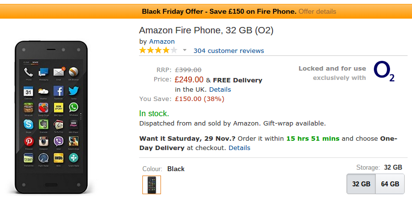Screen dimensions: 412x203
Task: Click the WhatsApp icon on phone screen
Action: [73, 107]
